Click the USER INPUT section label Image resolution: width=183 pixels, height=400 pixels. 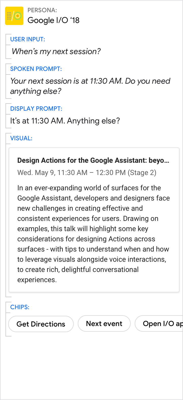point(27,39)
